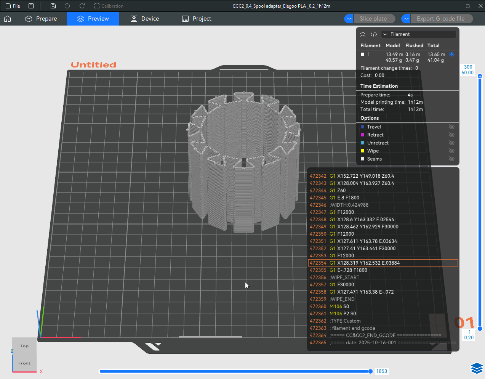Expand the Slice plate dropdown arrow
The height and width of the screenshot is (379, 485).
pyautogui.click(x=349, y=19)
